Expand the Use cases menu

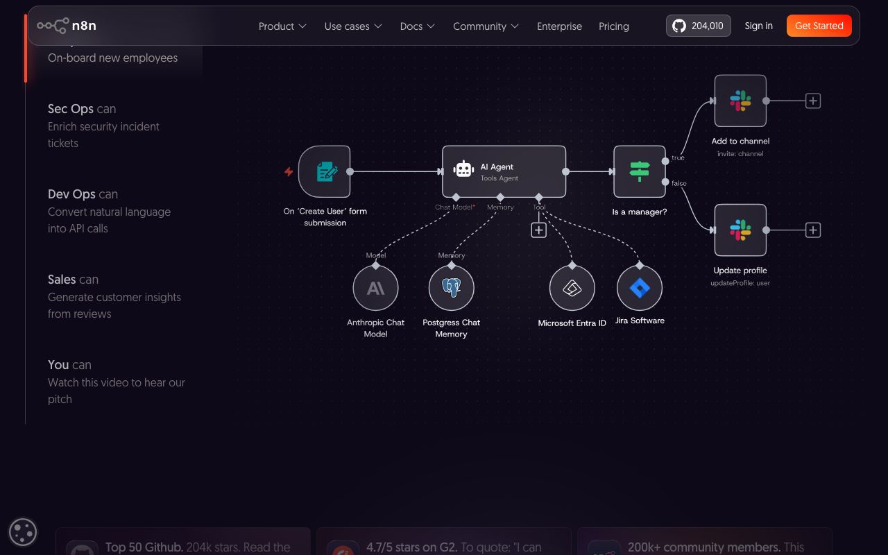click(353, 26)
